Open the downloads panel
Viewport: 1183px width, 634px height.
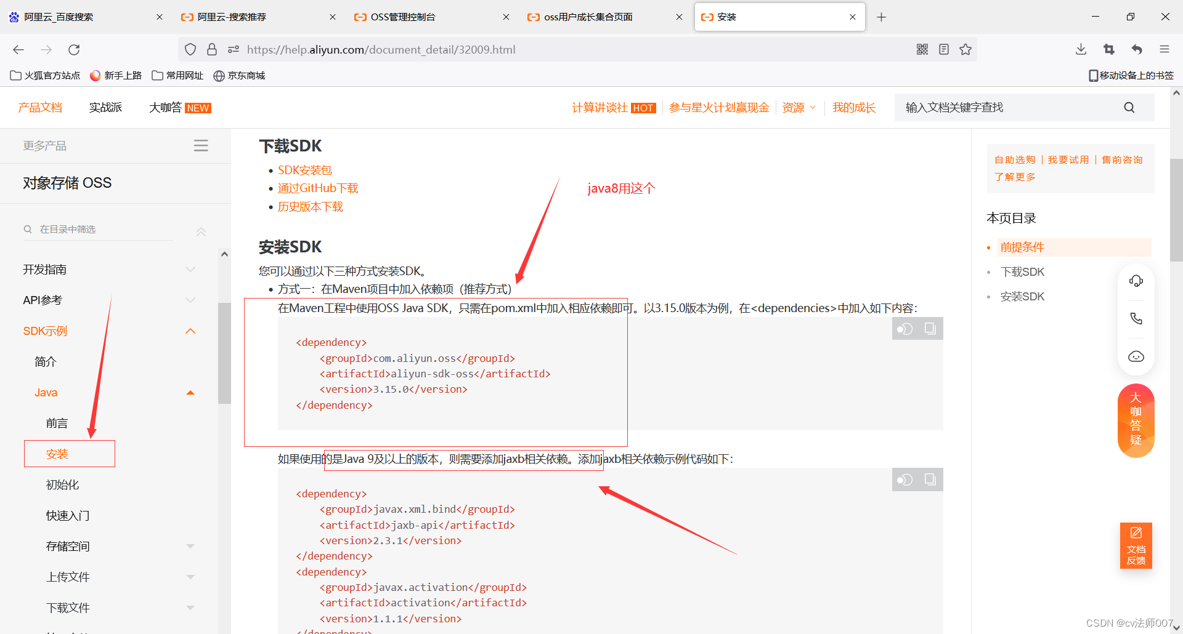click(1081, 49)
